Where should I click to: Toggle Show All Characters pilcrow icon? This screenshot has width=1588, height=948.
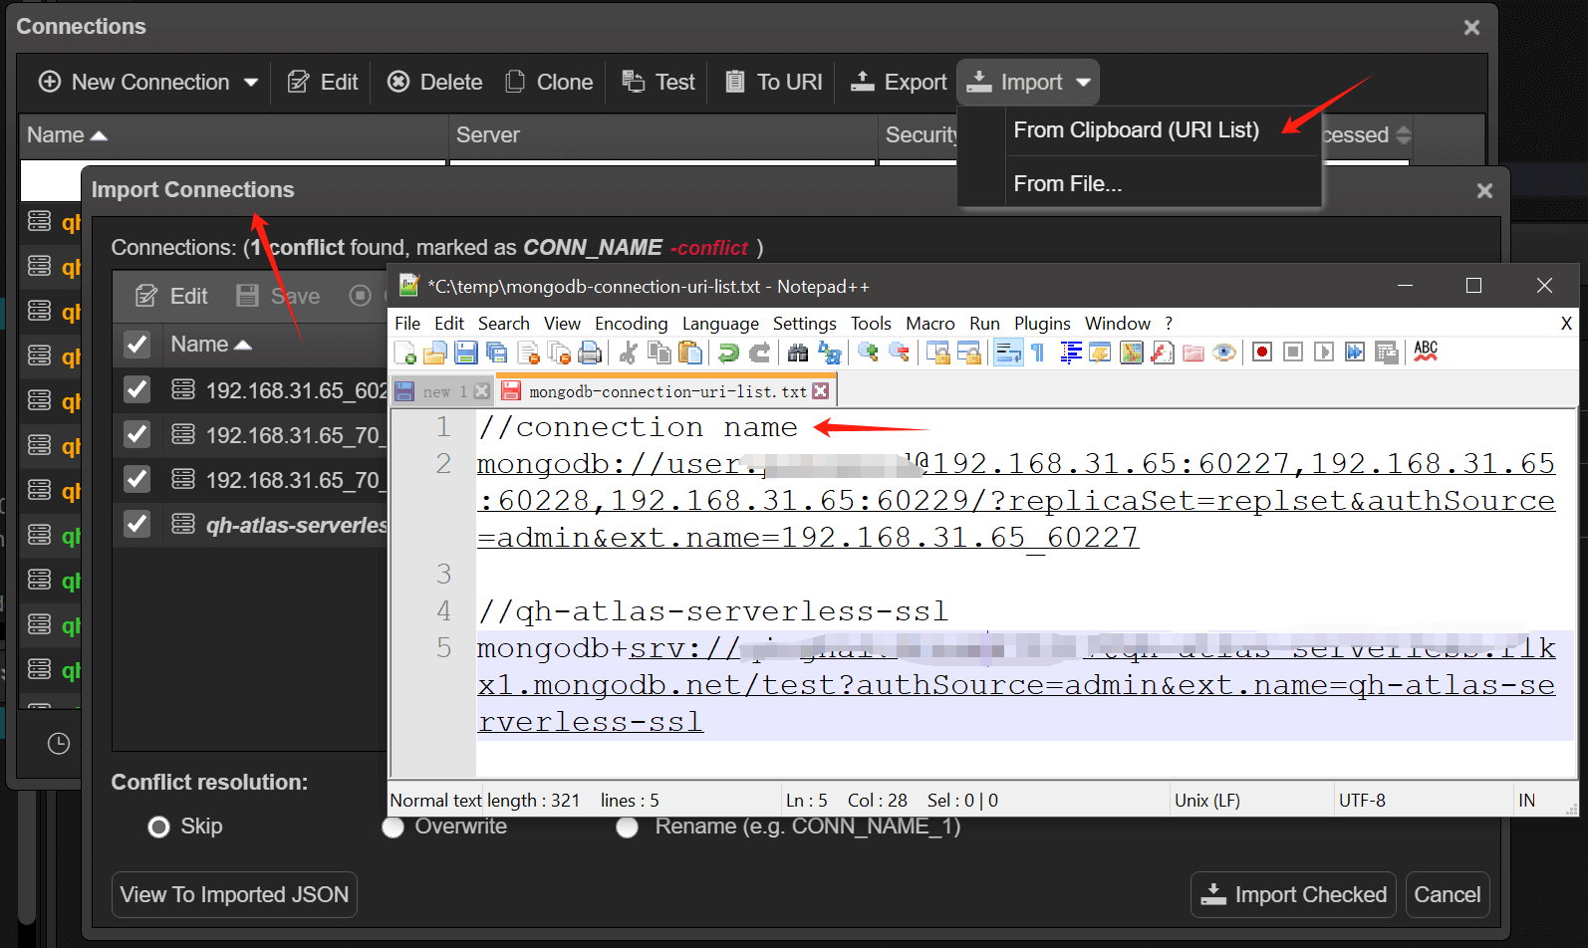[1038, 353]
